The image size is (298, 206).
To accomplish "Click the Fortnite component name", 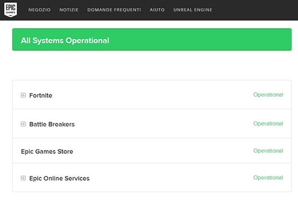I will [x=41, y=96].
